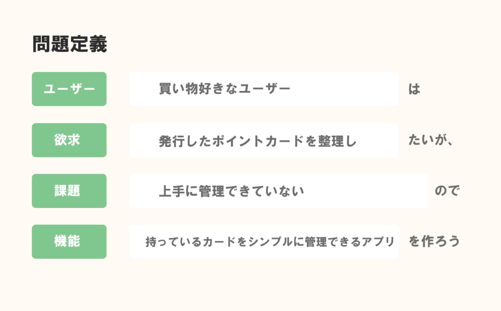This screenshot has width=501, height=311.
Task: Click the たいが、 text
Action: (x=430, y=141)
